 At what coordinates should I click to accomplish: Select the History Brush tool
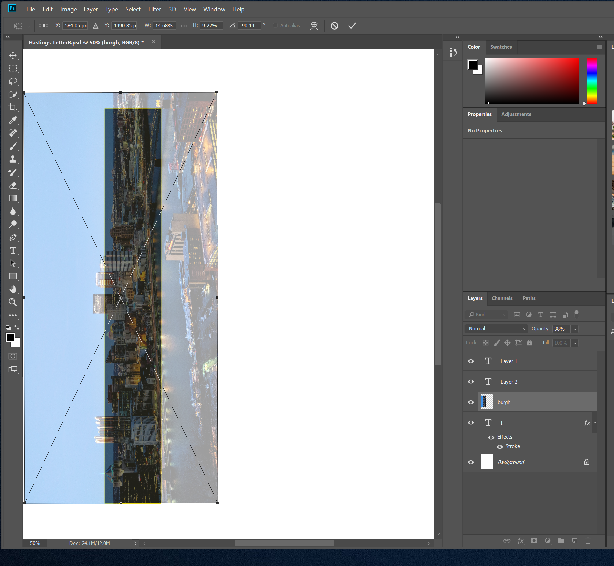pos(13,172)
